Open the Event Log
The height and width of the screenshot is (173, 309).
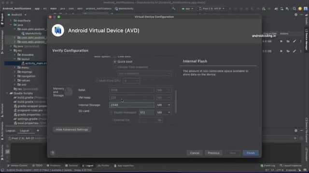point(267,166)
